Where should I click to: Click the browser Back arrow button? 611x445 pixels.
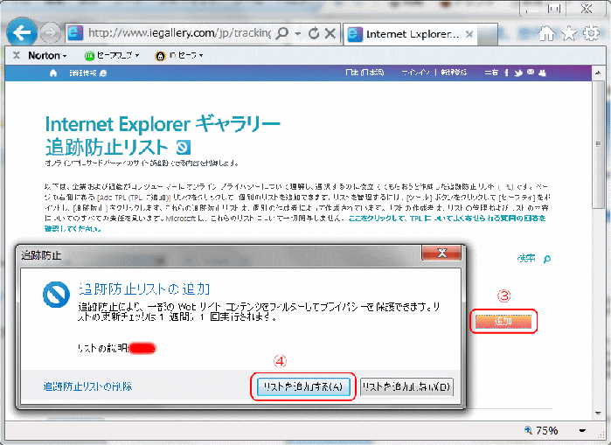tap(22, 32)
